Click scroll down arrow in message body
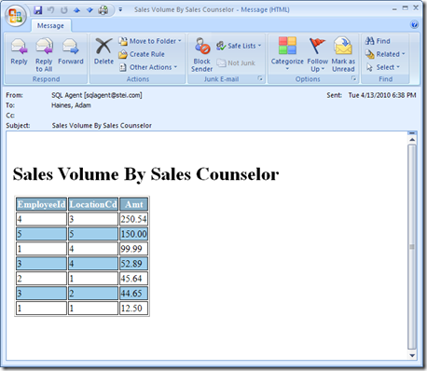Viewport: 427px width, 371px height. (x=412, y=355)
